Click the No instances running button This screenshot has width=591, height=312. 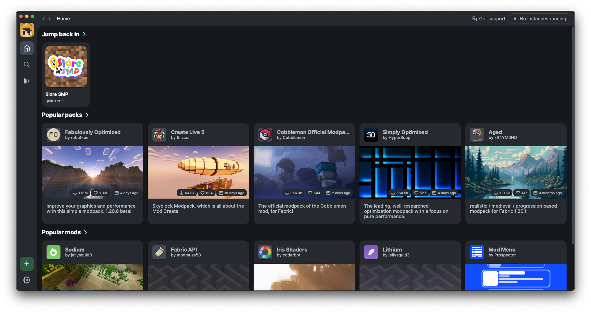(540, 19)
